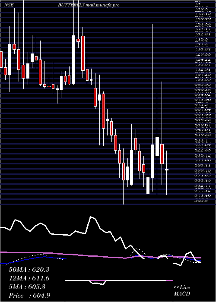Image resolution: width=216 pixels, height=302 pixels.
Task: Click inside the Live MACD inset panel
Action: pyautogui.click(x=119, y=280)
